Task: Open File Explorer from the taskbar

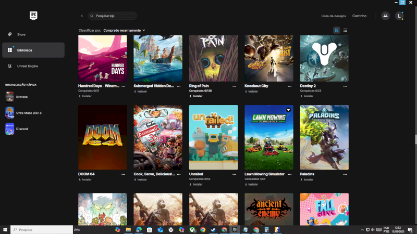Action: pyautogui.click(x=128, y=230)
